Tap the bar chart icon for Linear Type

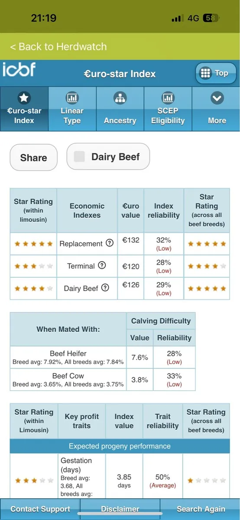click(72, 98)
